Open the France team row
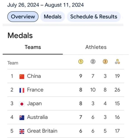This screenshot has height=138, width=138. (x=66, y=90)
